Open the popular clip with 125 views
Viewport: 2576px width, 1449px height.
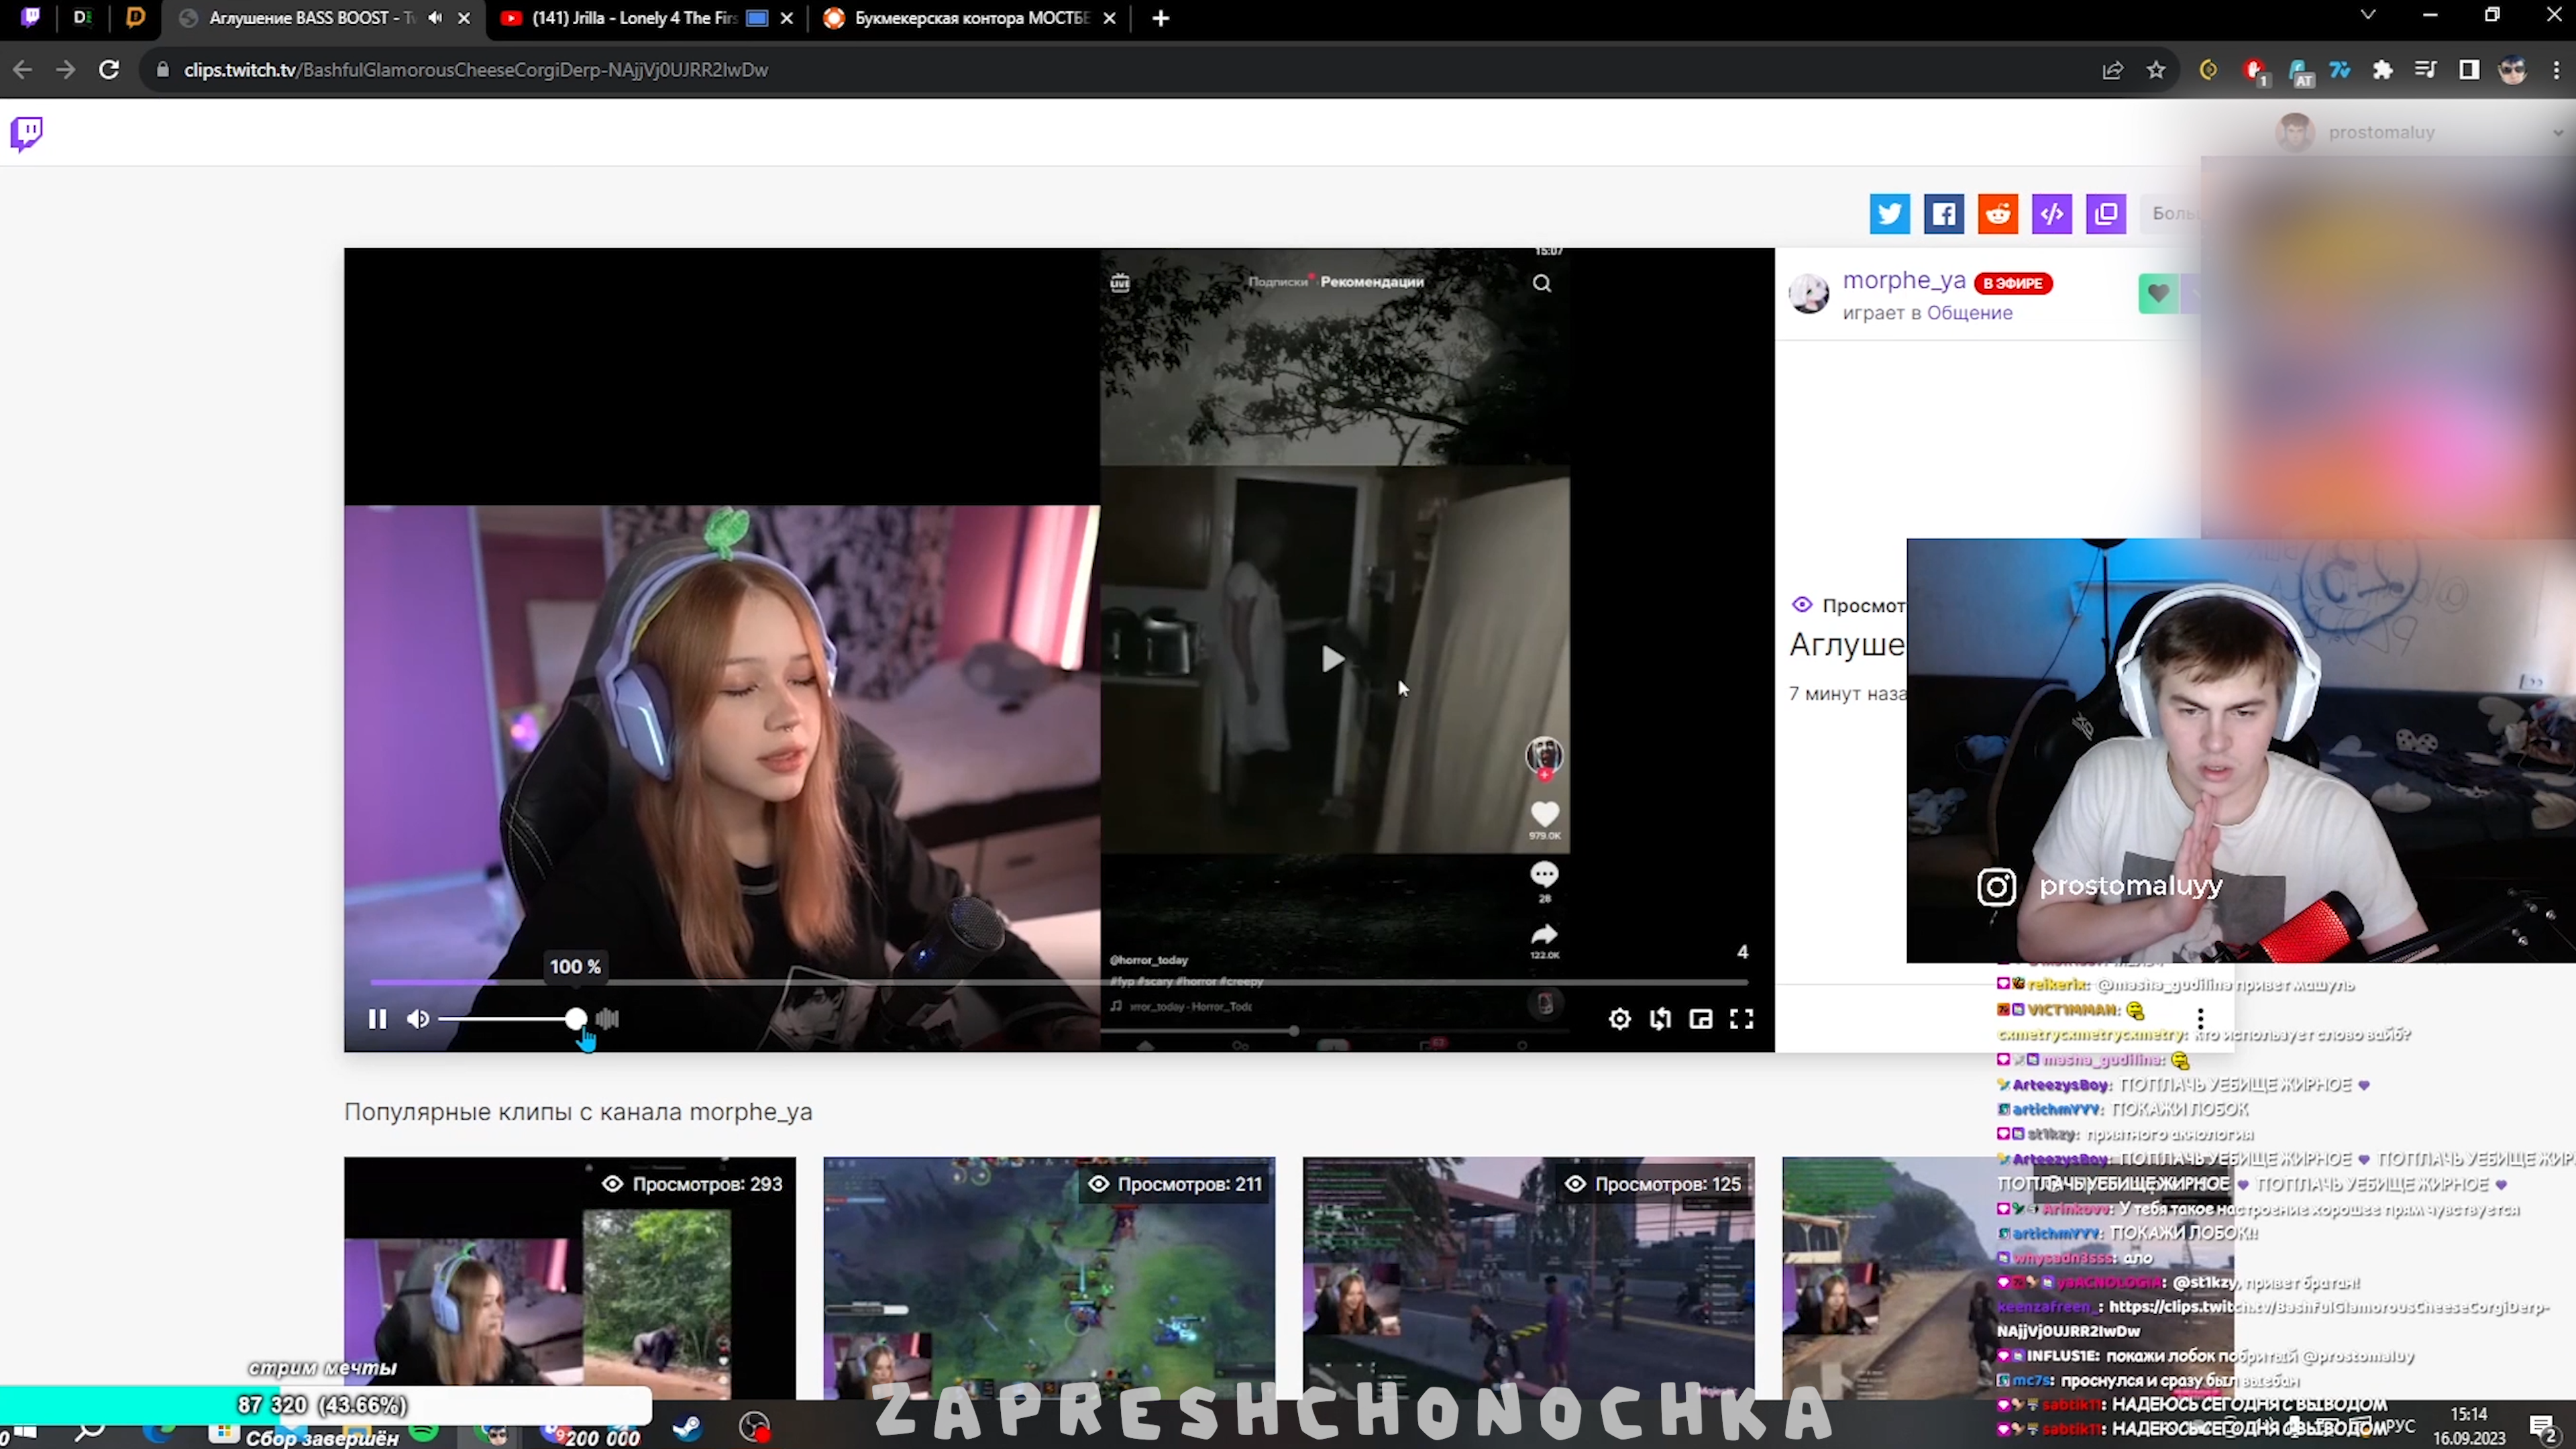pos(1528,1278)
